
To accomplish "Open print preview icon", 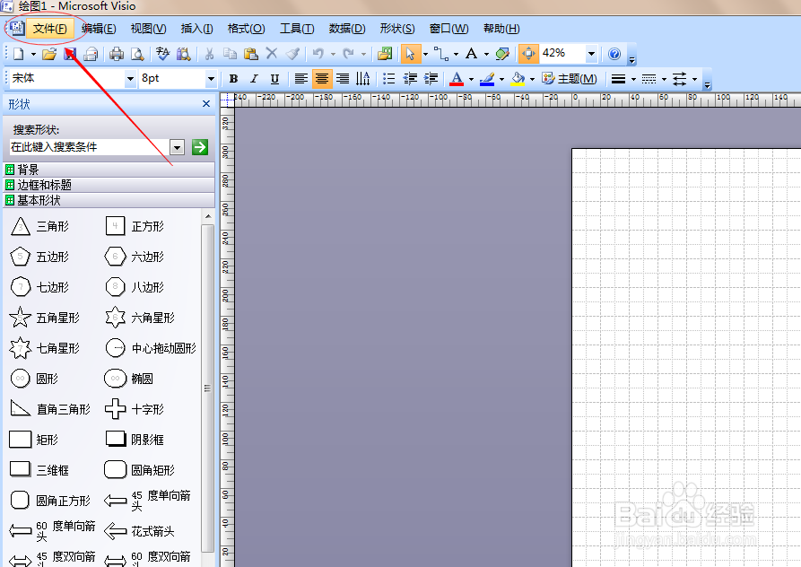I will pyautogui.click(x=137, y=54).
